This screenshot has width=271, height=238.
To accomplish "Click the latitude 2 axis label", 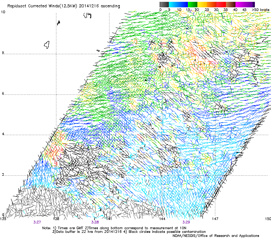I will 3,175.
